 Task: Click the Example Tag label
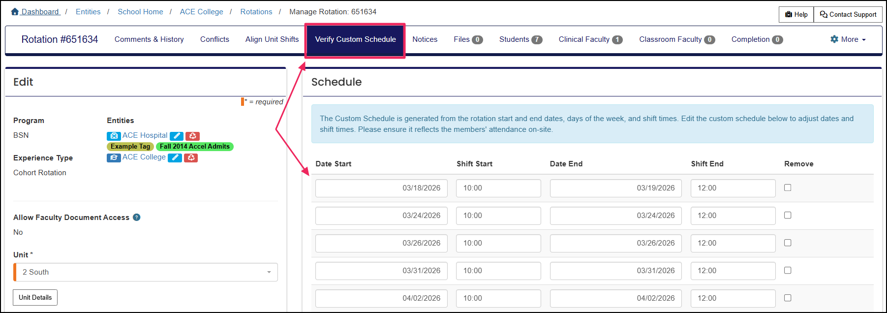click(x=130, y=147)
